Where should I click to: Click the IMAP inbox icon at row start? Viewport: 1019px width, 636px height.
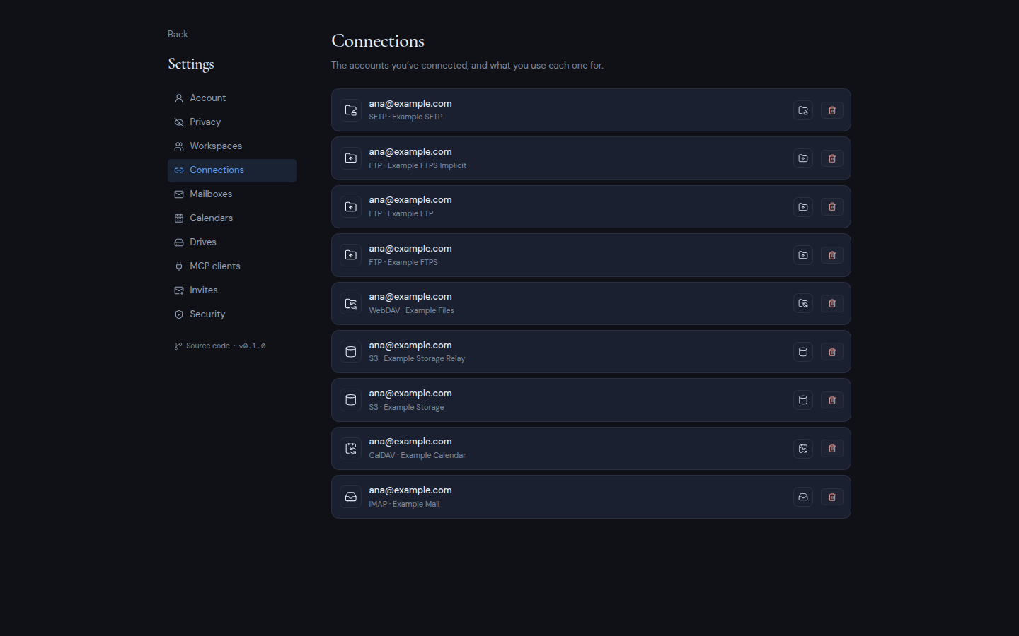351,497
